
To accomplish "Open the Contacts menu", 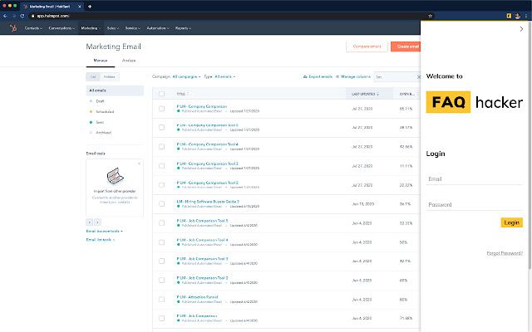I will tap(33, 28).
